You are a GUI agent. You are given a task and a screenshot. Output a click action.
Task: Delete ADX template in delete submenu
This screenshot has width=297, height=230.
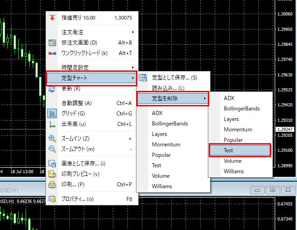pyautogui.click(x=240, y=98)
